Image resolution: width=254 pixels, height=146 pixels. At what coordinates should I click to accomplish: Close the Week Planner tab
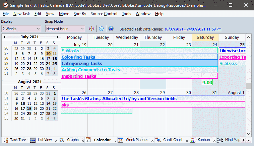click(x=152, y=141)
